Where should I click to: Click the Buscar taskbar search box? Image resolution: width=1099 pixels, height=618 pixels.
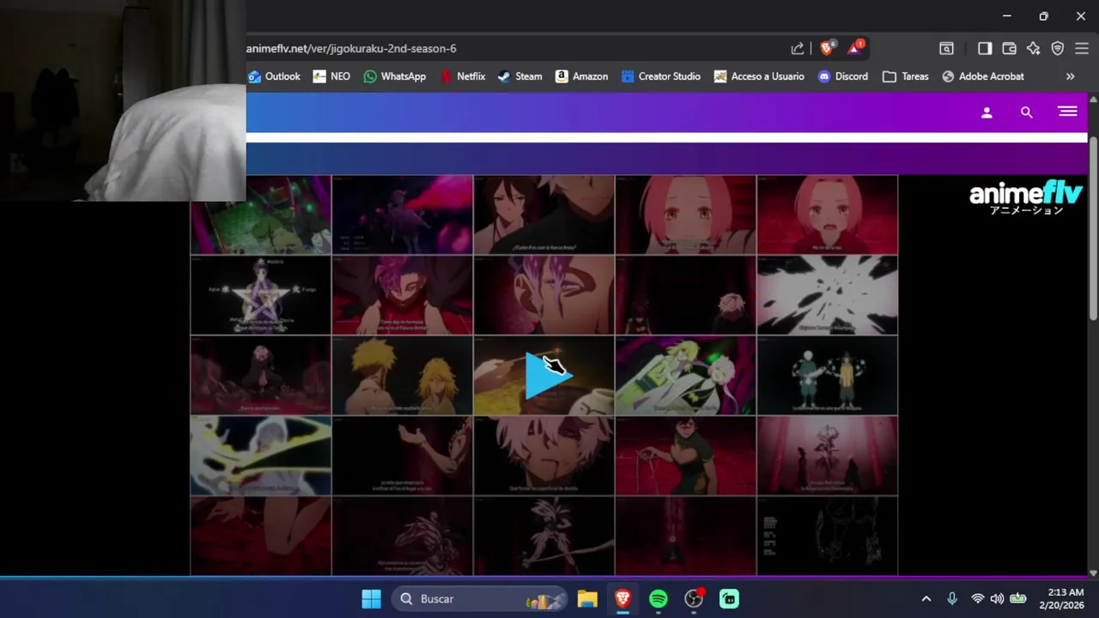click(480, 599)
